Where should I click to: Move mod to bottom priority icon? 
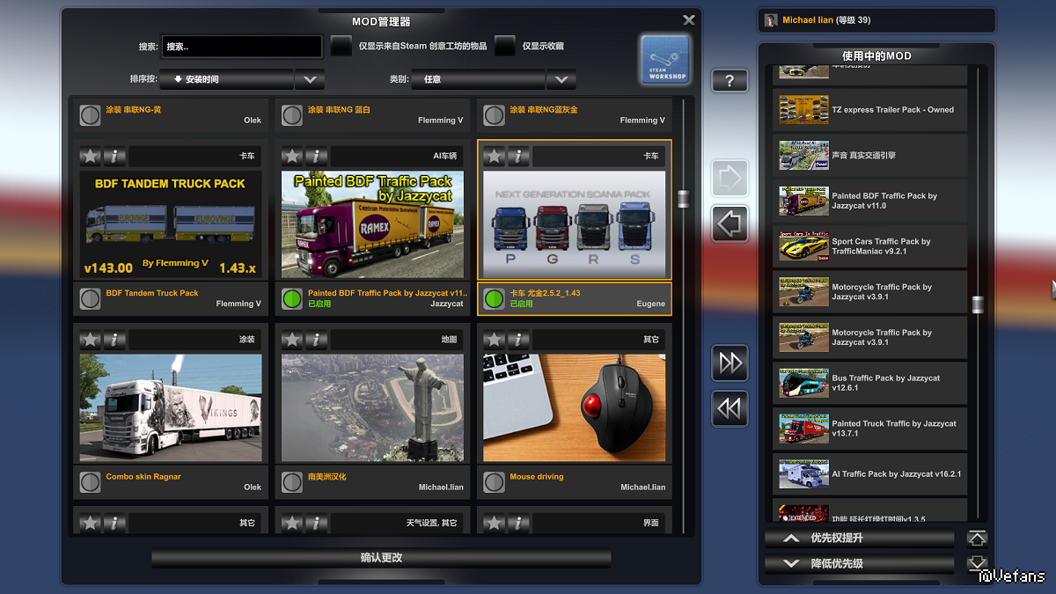(x=977, y=564)
